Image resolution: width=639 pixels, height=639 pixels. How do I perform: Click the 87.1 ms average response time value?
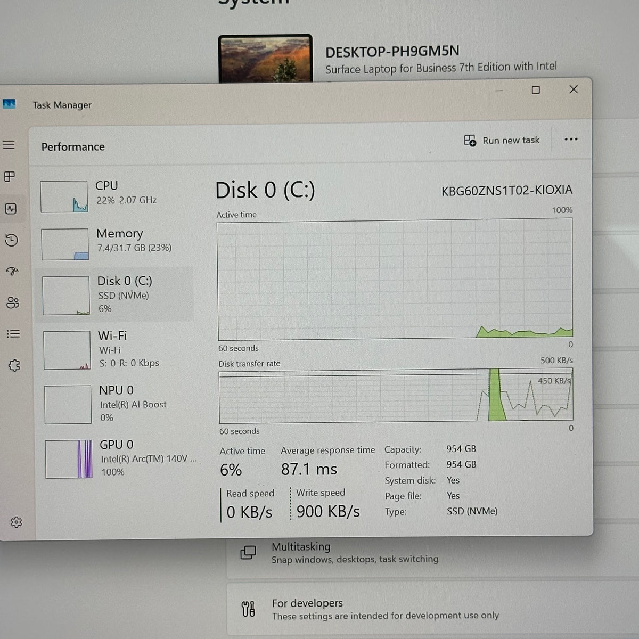point(309,469)
